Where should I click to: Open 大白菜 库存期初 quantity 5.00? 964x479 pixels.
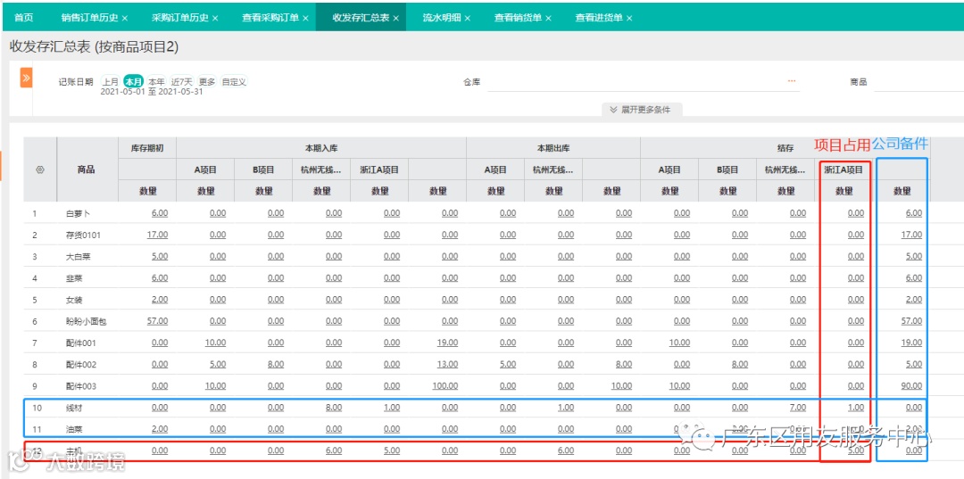160,256
